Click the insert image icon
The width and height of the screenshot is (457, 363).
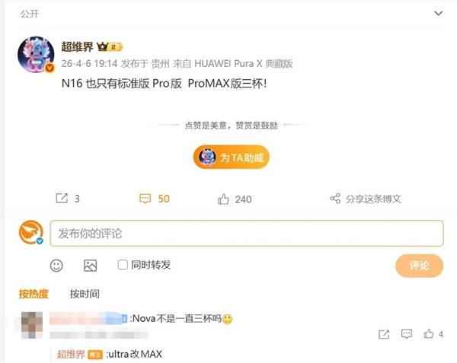(90, 265)
